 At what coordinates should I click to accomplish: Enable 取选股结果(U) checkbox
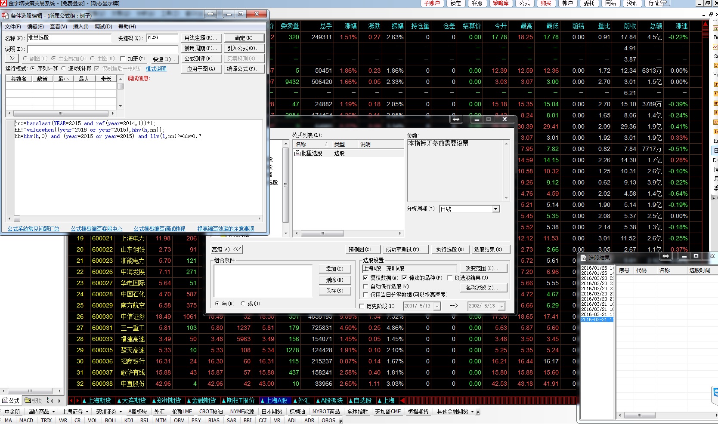(450, 278)
